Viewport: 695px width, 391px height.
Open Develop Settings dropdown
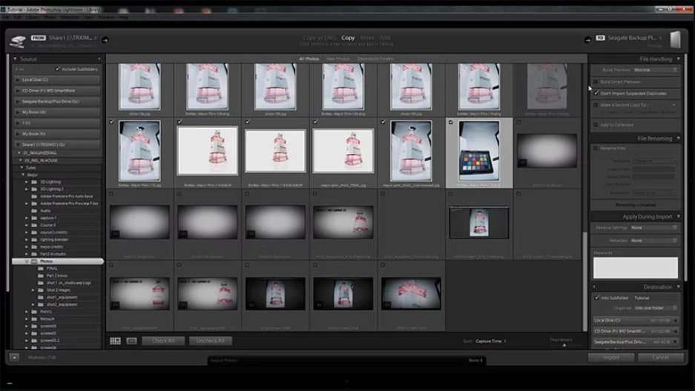(654, 227)
